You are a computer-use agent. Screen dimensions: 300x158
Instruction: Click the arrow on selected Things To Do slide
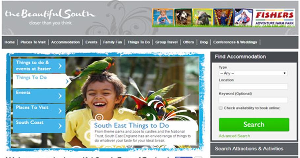[67, 81]
